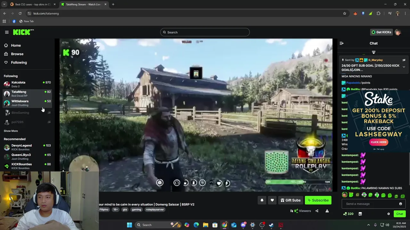
Task: Open TataMeng channel in Following list
Action: 27,94
